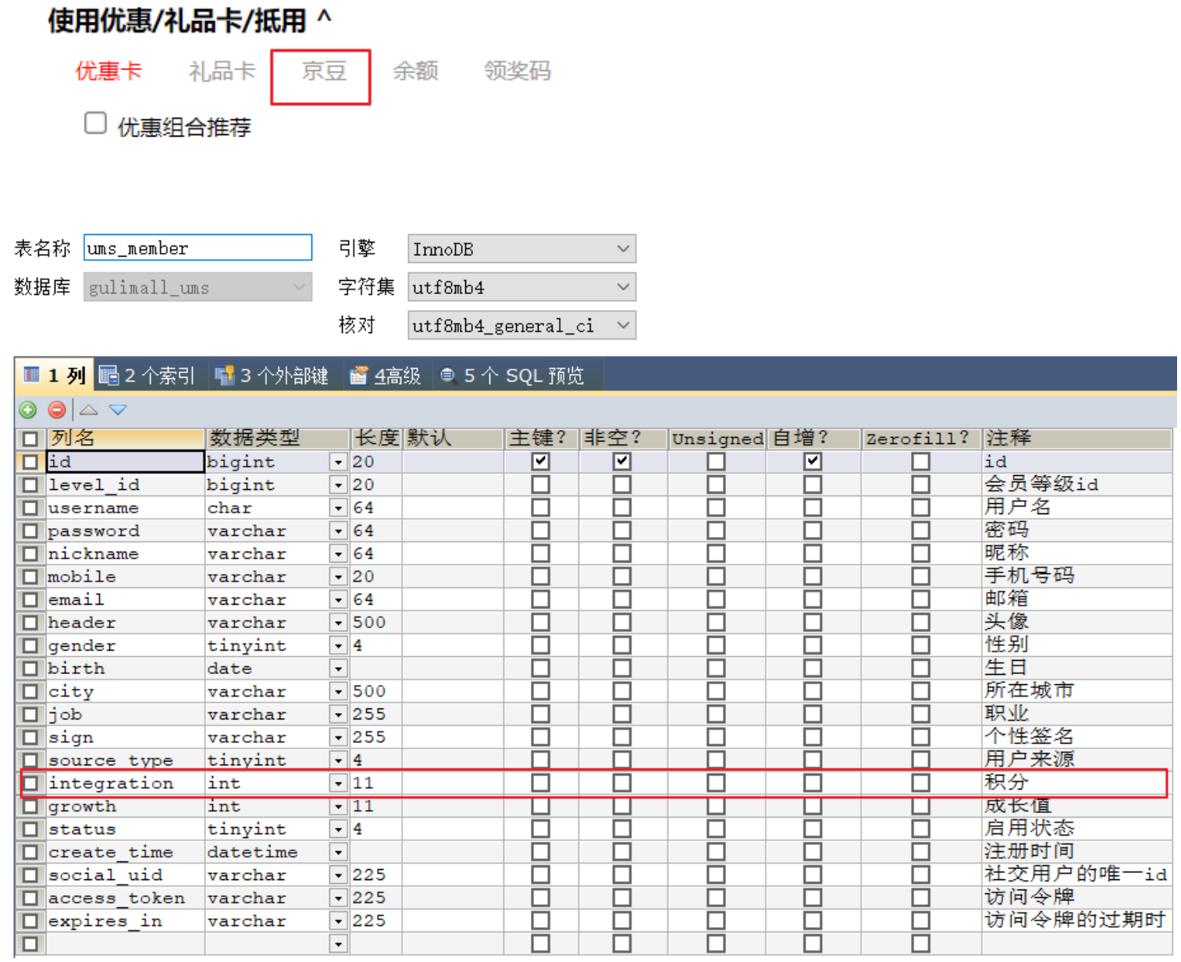The width and height of the screenshot is (1181, 962).
Task: Click the green add column icon
Action: point(28,410)
